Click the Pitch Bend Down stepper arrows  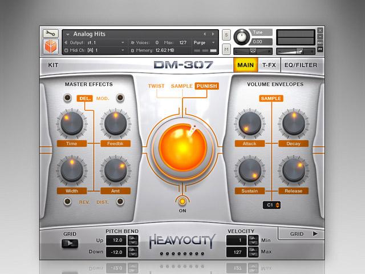pos(133,252)
